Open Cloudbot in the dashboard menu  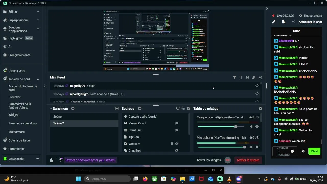15,97
